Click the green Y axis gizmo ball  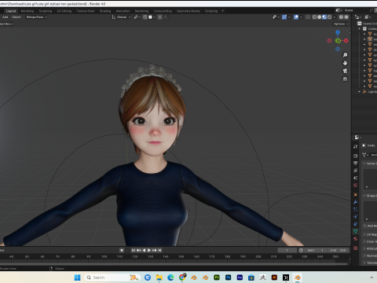338,41
